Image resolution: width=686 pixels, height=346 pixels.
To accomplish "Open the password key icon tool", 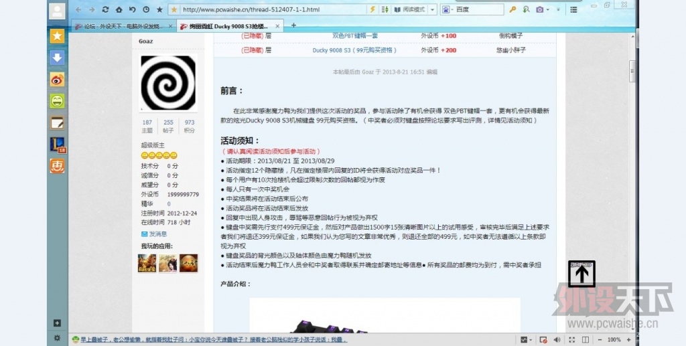I will (512, 9).
